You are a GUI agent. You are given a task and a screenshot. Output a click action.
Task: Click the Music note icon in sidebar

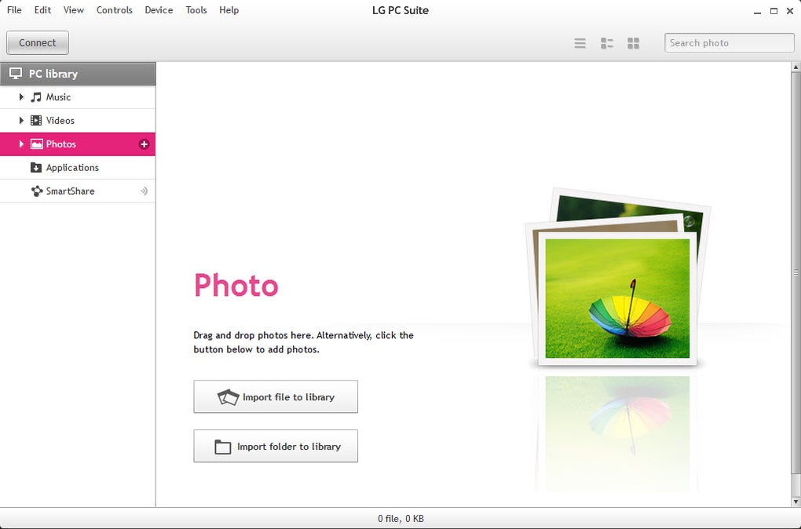(36, 97)
